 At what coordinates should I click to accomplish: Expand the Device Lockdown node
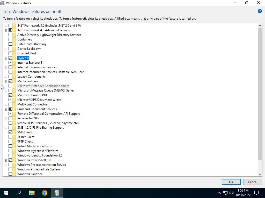pyautogui.click(x=6, y=49)
